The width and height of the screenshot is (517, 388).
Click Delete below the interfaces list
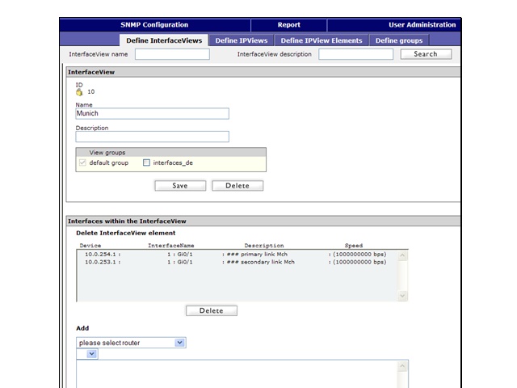click(x=211, y=310)
